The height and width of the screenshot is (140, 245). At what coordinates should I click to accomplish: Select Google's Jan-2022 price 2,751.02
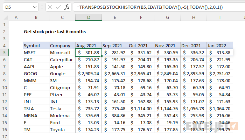pos(220,73)
